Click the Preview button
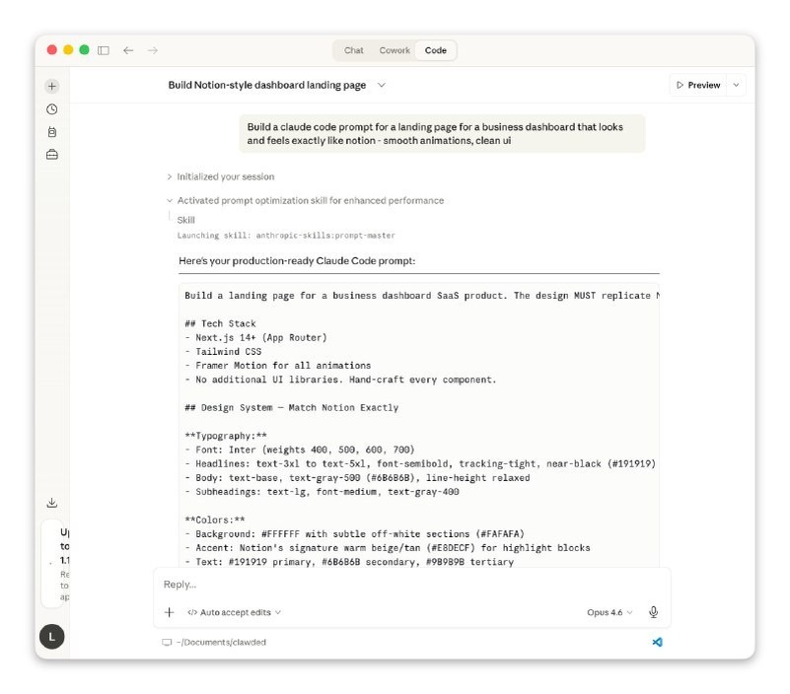The image size is (790, 694). 698,85
